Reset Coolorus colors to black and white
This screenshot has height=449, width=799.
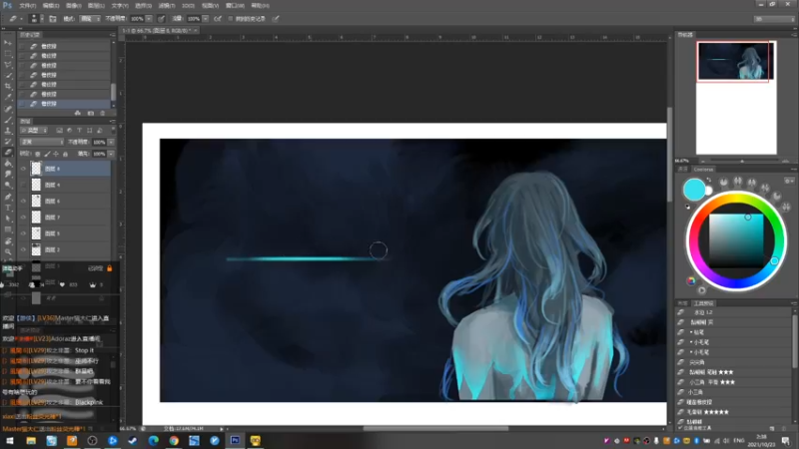(x=687, y=207)
